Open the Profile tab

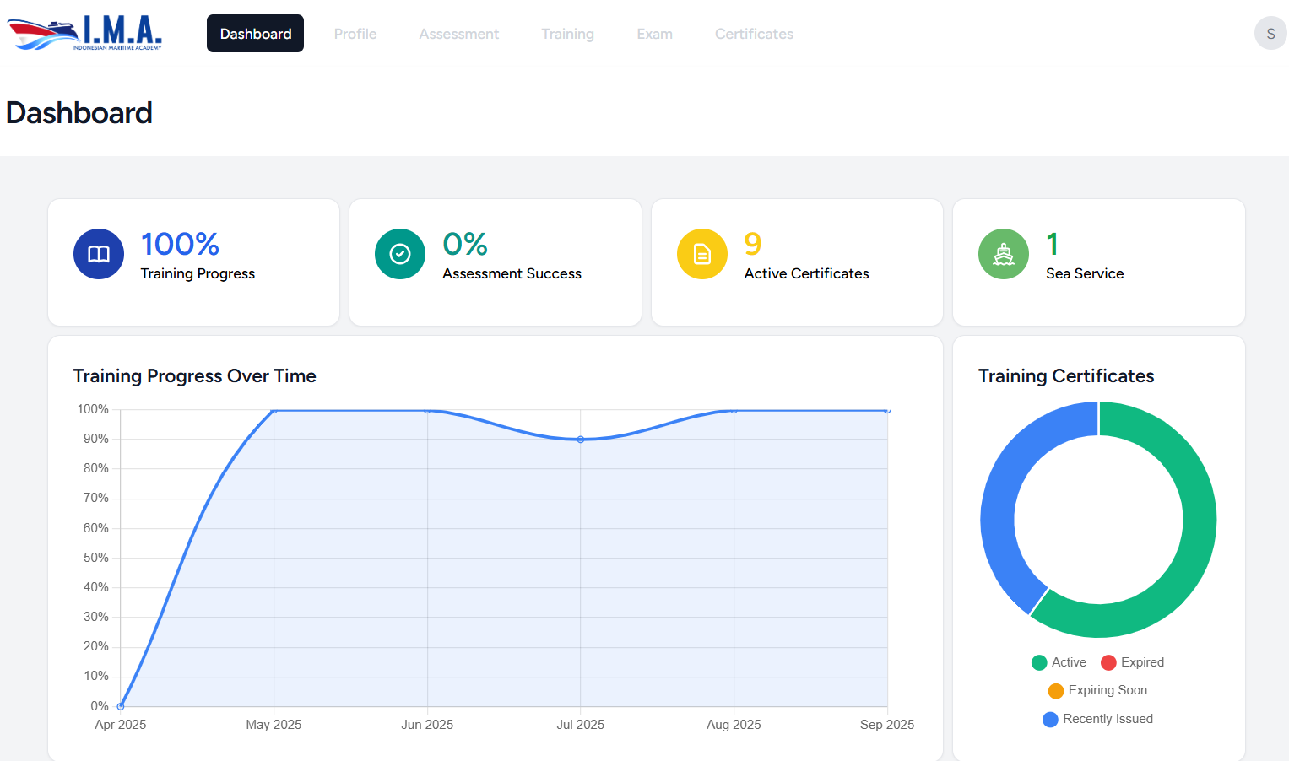(x=355, y=34)
